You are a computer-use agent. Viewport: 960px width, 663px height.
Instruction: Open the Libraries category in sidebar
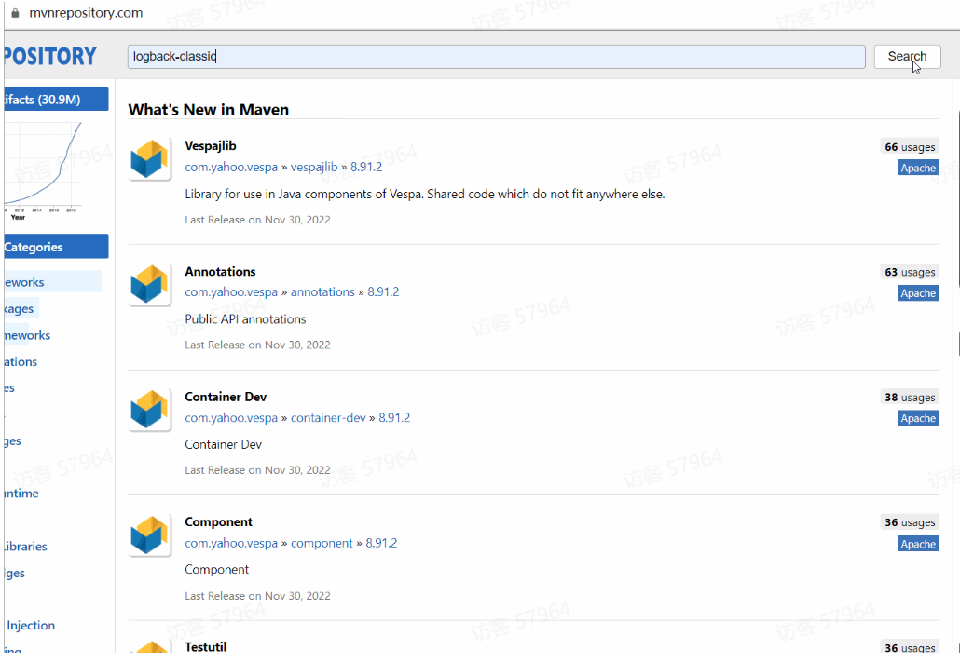(x=26, y=547)
